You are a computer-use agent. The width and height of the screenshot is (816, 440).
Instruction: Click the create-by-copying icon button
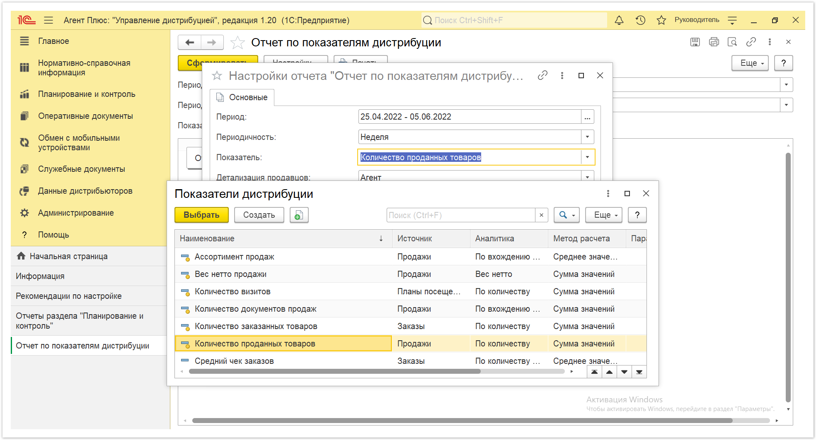coord(299,215)
